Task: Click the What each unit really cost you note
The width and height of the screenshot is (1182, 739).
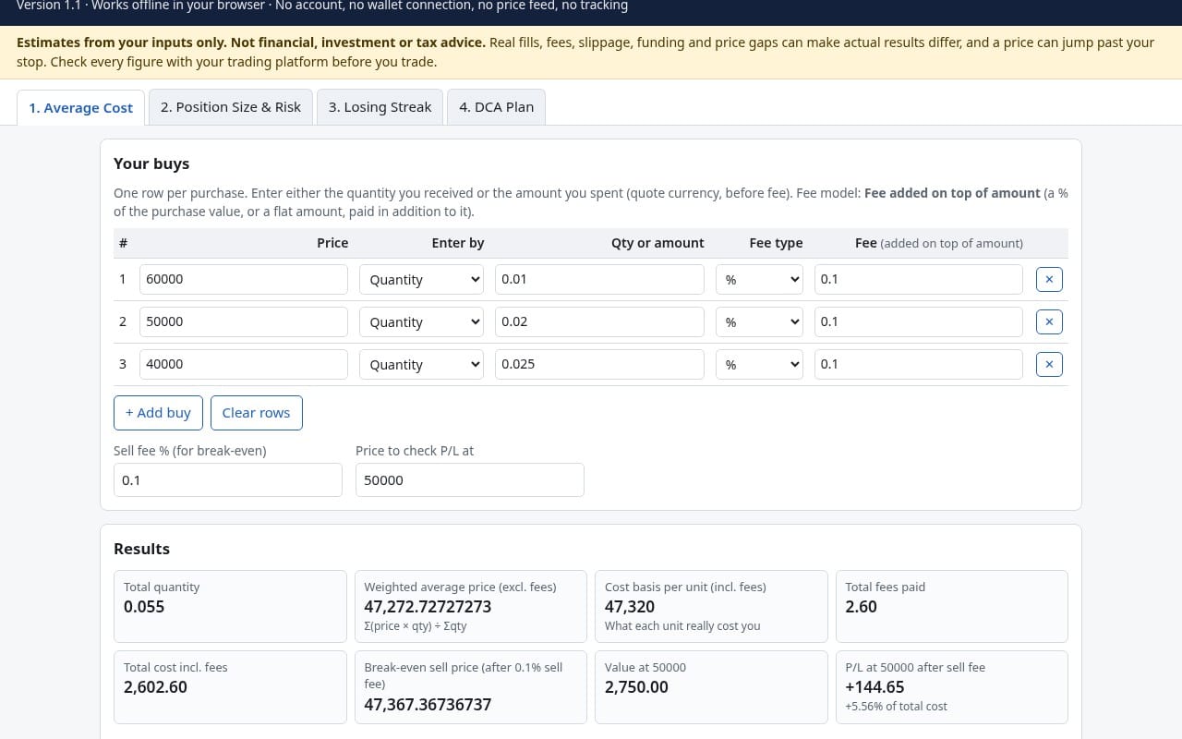Action: click(x=682, y=625)
